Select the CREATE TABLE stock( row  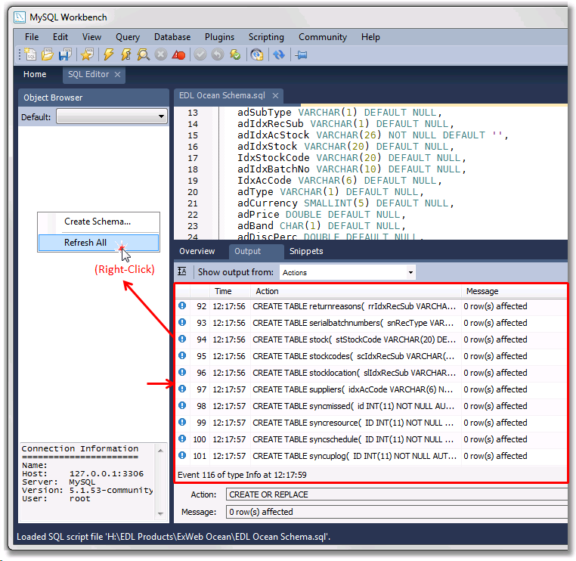pos(371,339)
